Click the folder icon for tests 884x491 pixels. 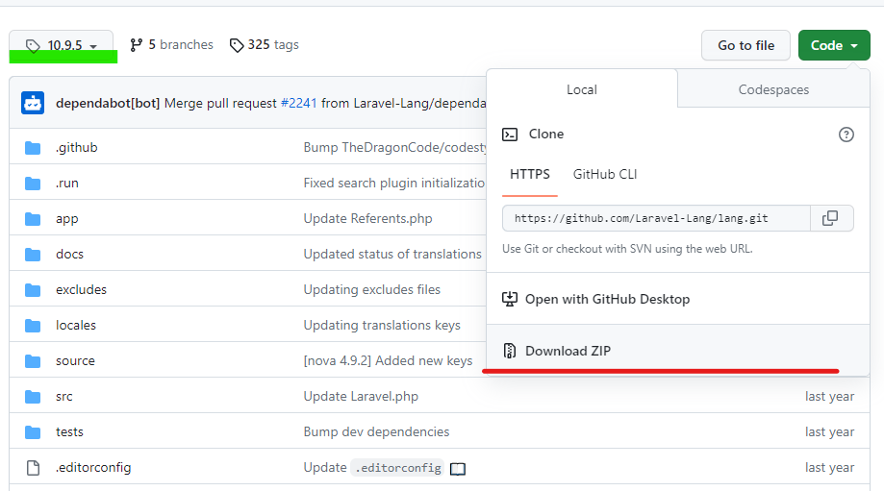[33, 432]
